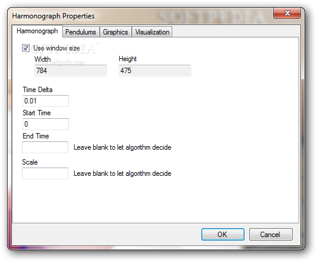This screenshot has width=317, height=262.
Task: Close the Harmonograph Properties window
Action: click(287, 13)
